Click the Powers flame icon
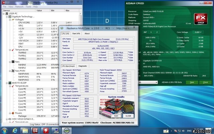Screen dimensions: 214x134 pyautogui.click(x=13, y=113)
